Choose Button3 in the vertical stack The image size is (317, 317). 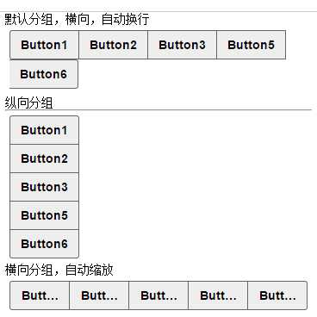(x=44, y=187)
